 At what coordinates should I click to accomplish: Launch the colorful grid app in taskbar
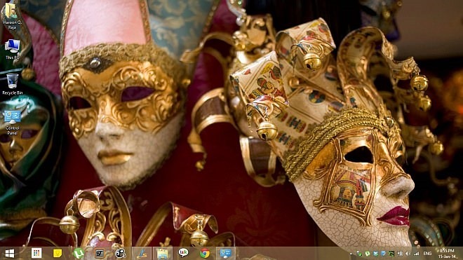coord(36,253)
